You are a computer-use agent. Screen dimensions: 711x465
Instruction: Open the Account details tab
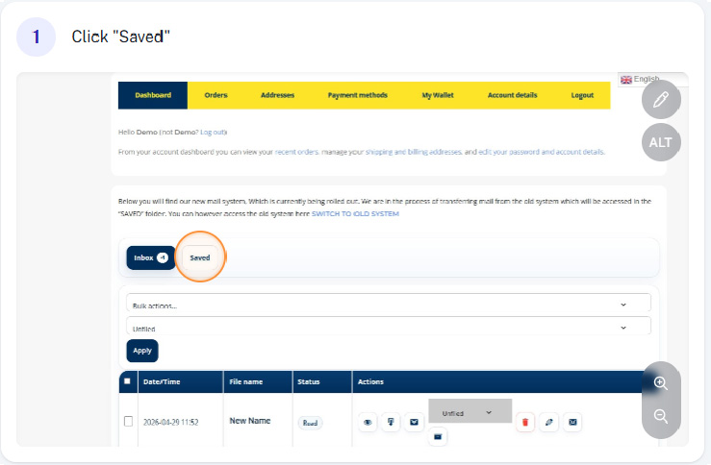(513, 95)
